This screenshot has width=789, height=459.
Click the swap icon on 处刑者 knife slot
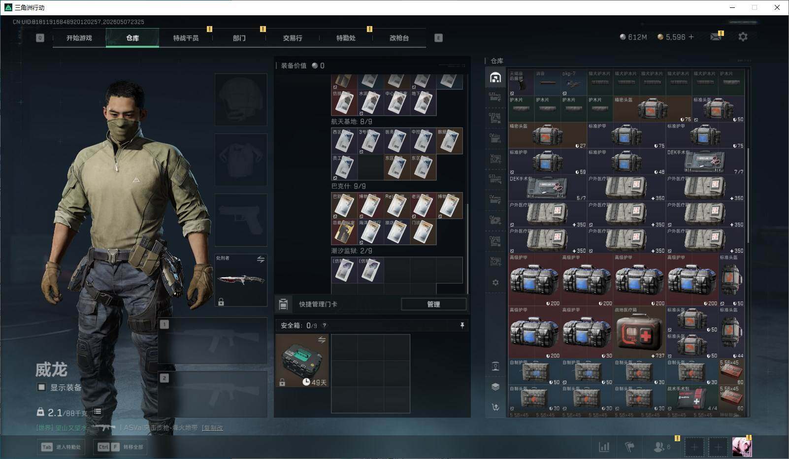261,259
